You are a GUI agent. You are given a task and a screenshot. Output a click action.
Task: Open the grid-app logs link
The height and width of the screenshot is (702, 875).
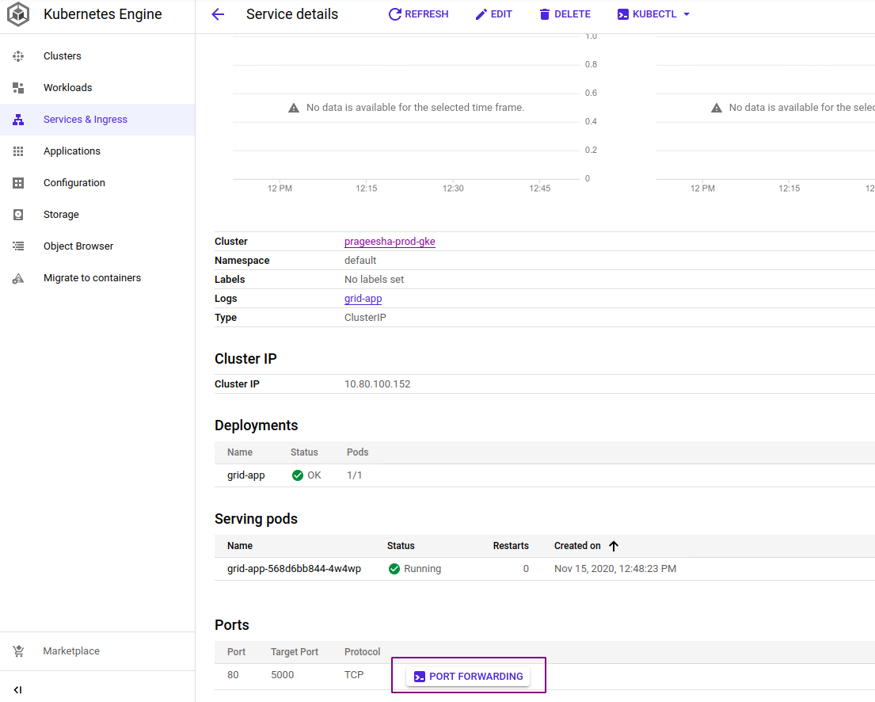363,299
